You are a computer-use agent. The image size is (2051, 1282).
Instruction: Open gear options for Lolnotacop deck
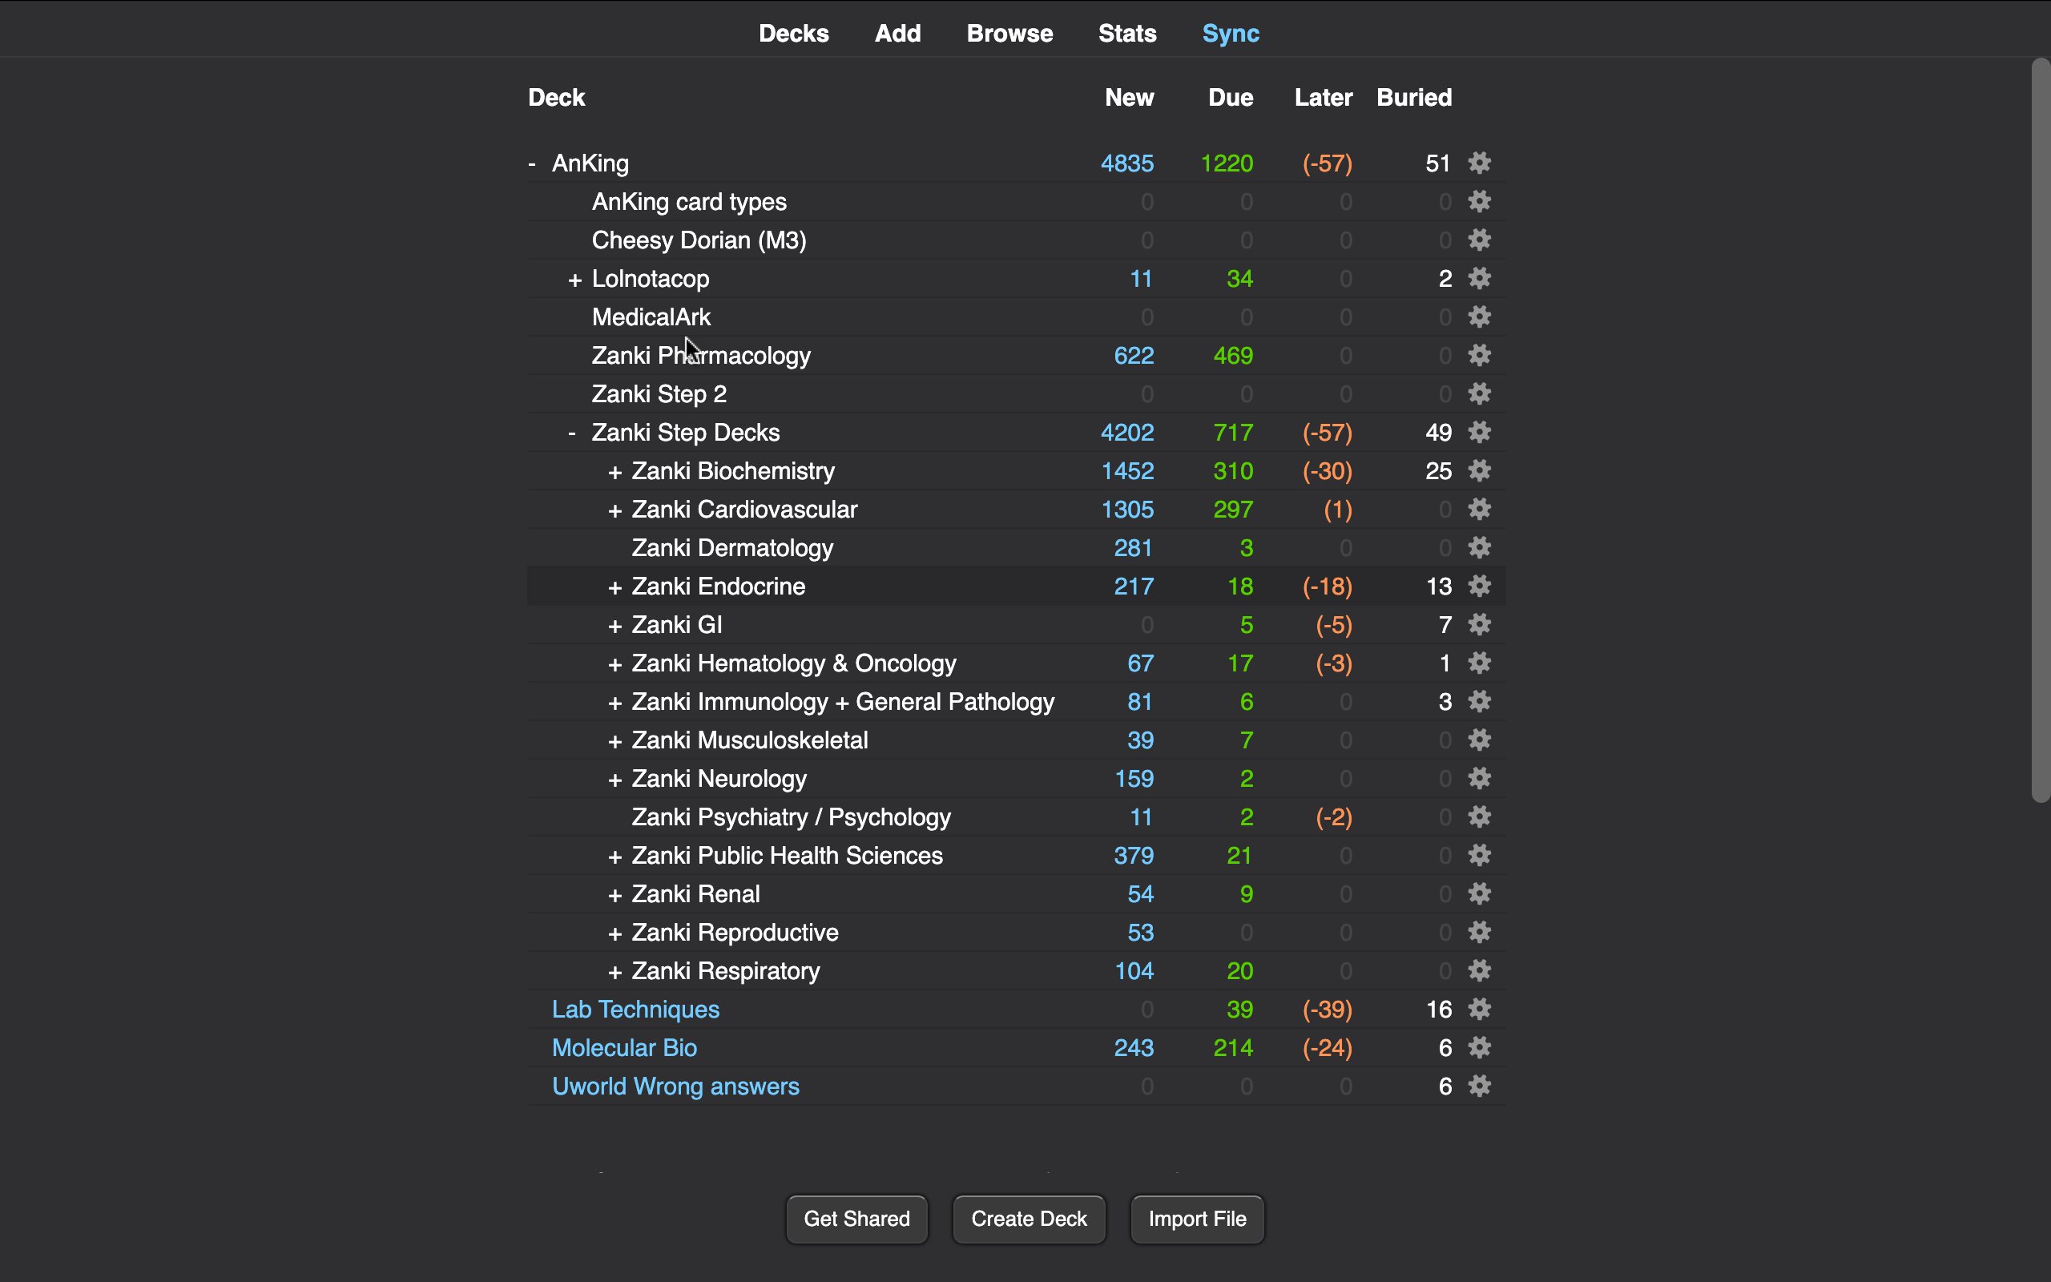[x=1479, y=278]
